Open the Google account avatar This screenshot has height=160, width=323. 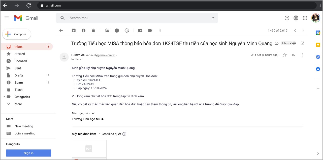[316, 18]
